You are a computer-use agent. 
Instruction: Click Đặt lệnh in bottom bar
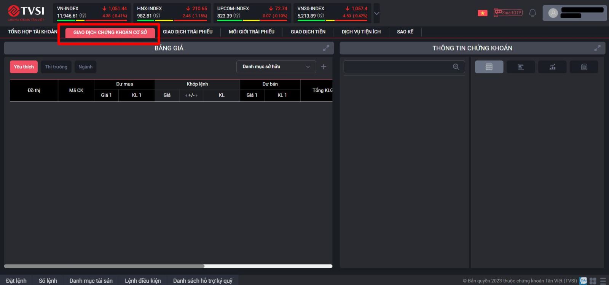click(16, 281)
